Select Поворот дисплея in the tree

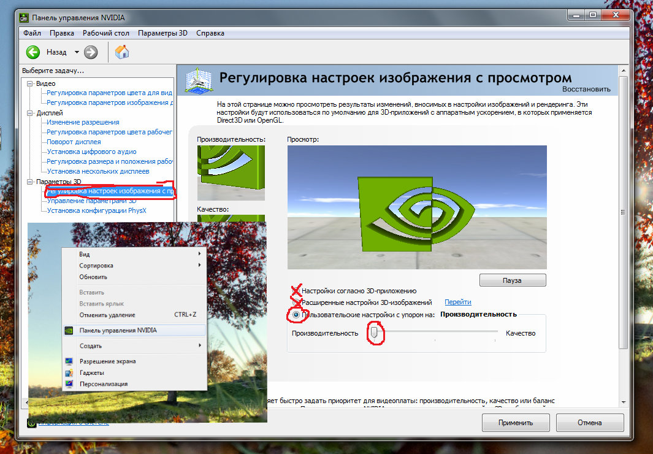pos(74,142)
